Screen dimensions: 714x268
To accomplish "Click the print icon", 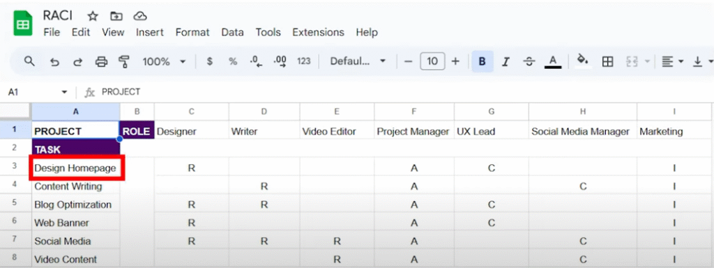I will point(101,62).
